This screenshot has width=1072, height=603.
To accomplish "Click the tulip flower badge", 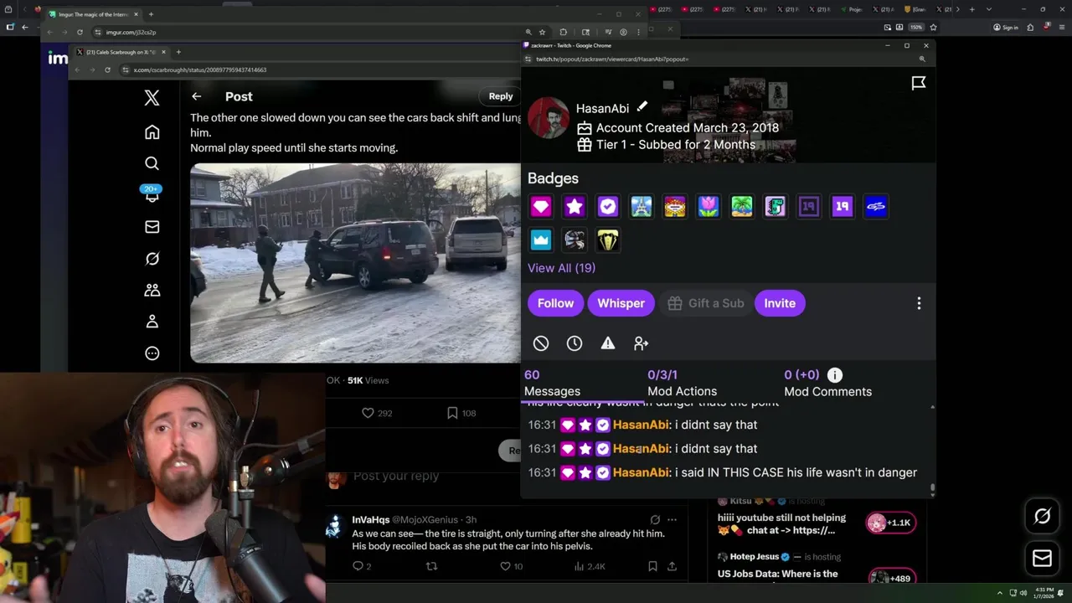I will tap(709, 206).
